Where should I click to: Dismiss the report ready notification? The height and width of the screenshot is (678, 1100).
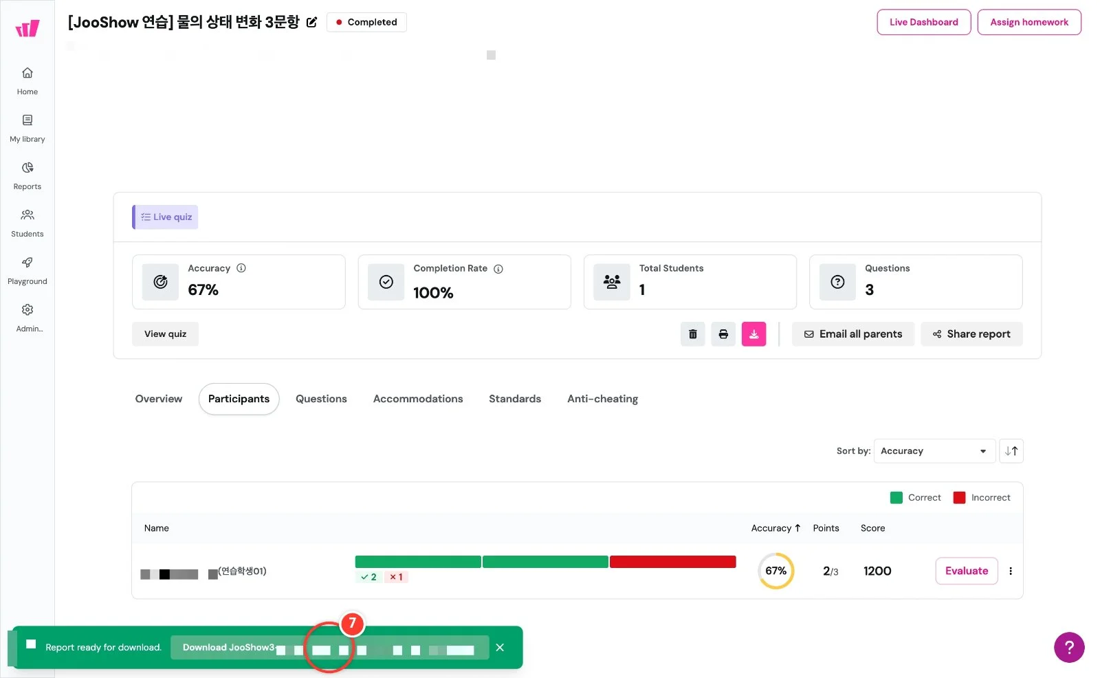pyautogui.click(x=500, y=647)
